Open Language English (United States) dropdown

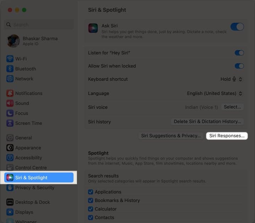tap(215, 93)
